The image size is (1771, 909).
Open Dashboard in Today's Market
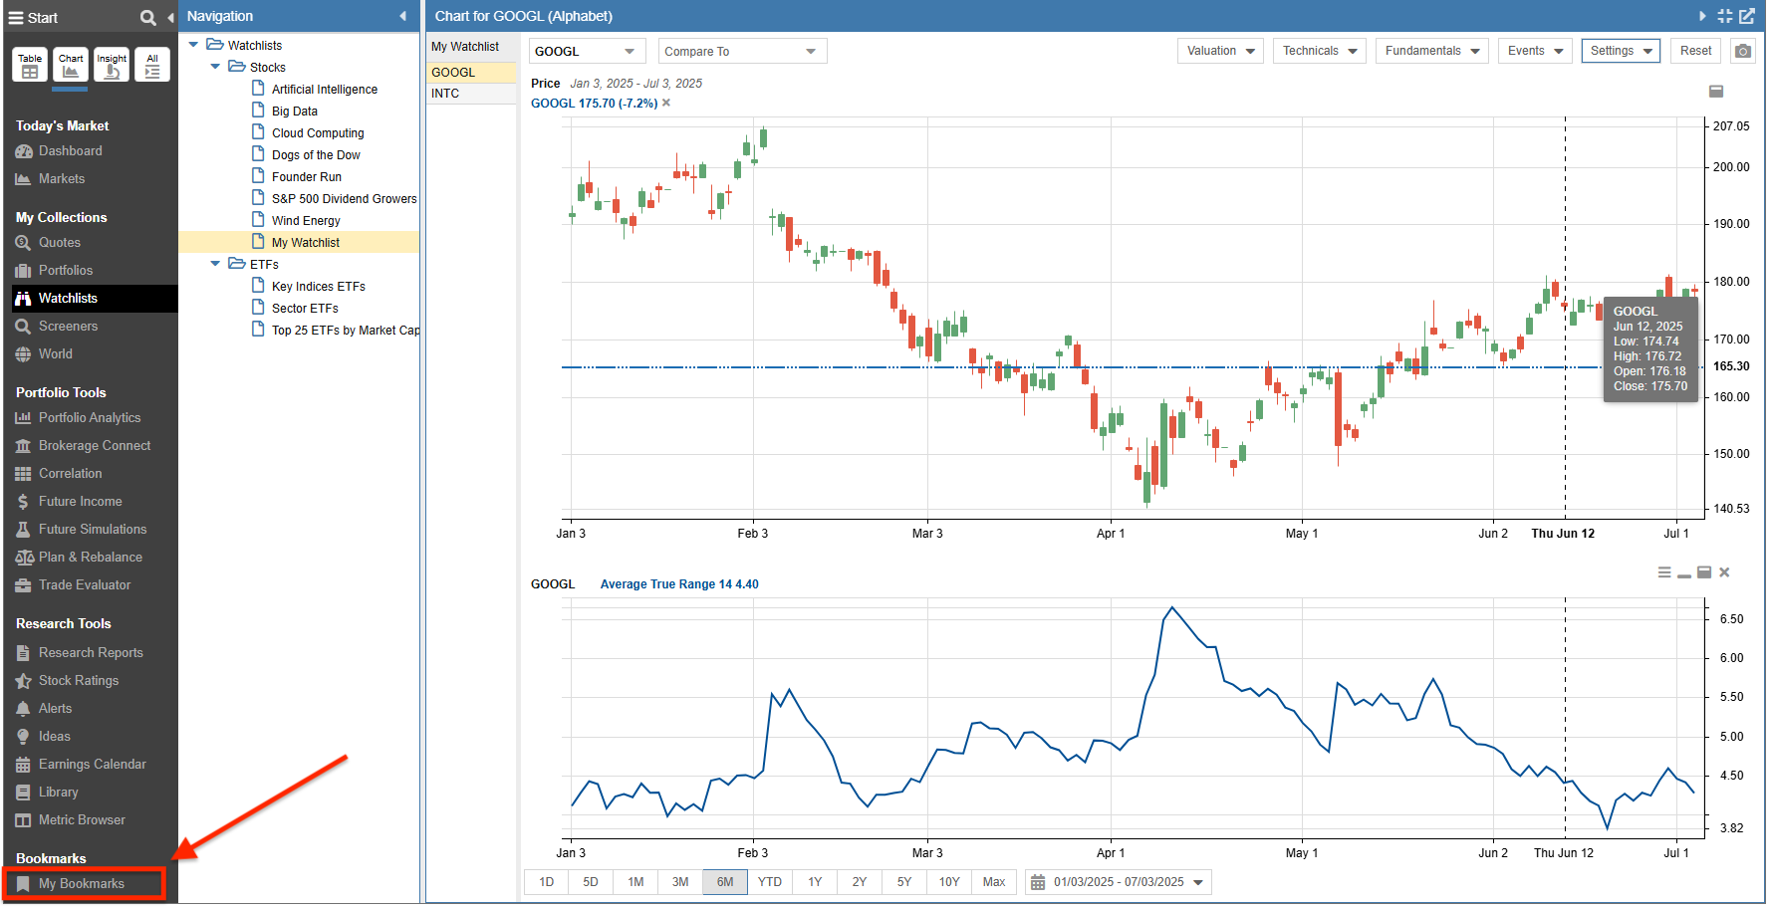pyautogui.click(x=60, y=151)
